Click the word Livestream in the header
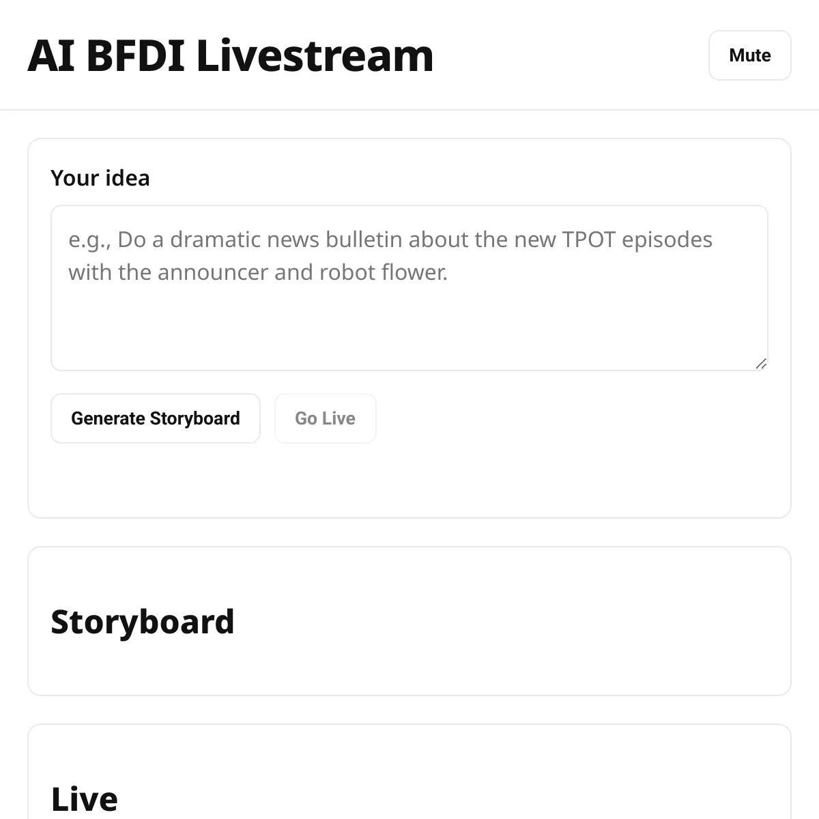The width and height of the screenshot is (819, 819). pos(315,55)
